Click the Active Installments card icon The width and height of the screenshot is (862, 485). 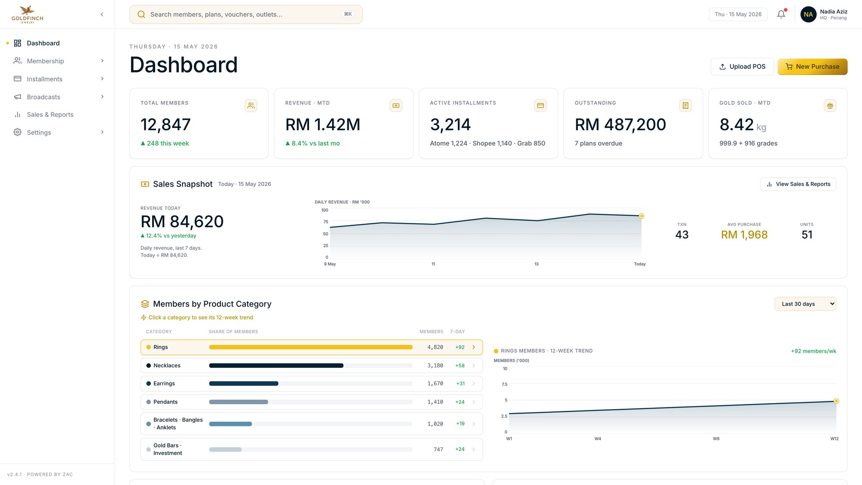(540, 106)
